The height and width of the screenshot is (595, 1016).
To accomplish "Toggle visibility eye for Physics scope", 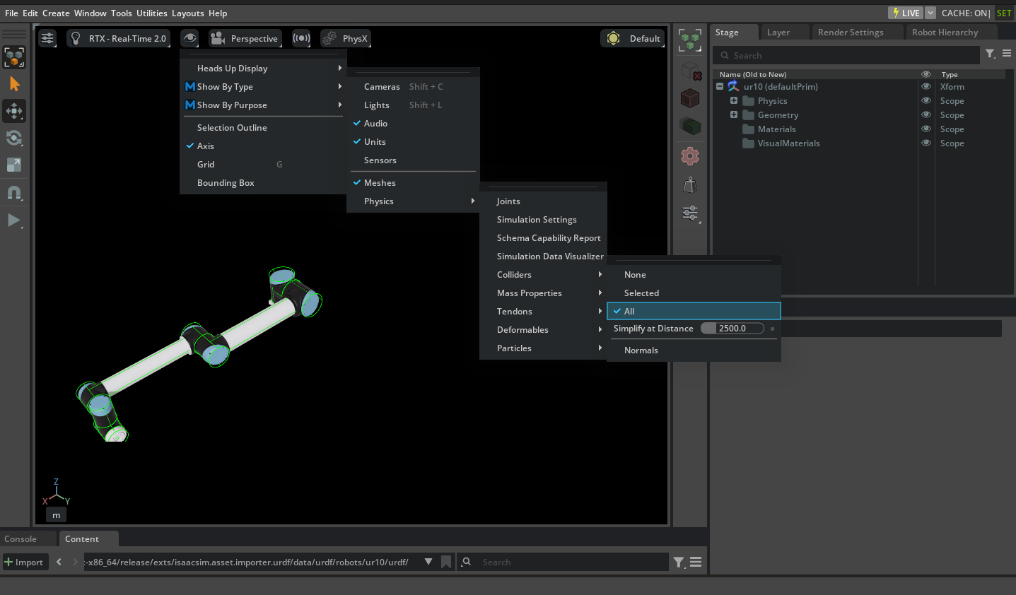I will (926, 101).
